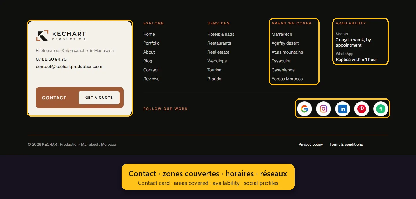Click the "Shoots" availability label
The width and height of the screenshot is (416, 199).
pyautogui.click(x=342, y=34)
